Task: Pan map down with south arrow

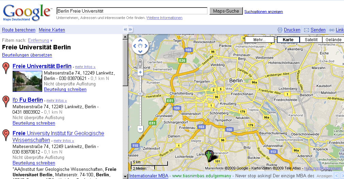Action: [140, 51]
